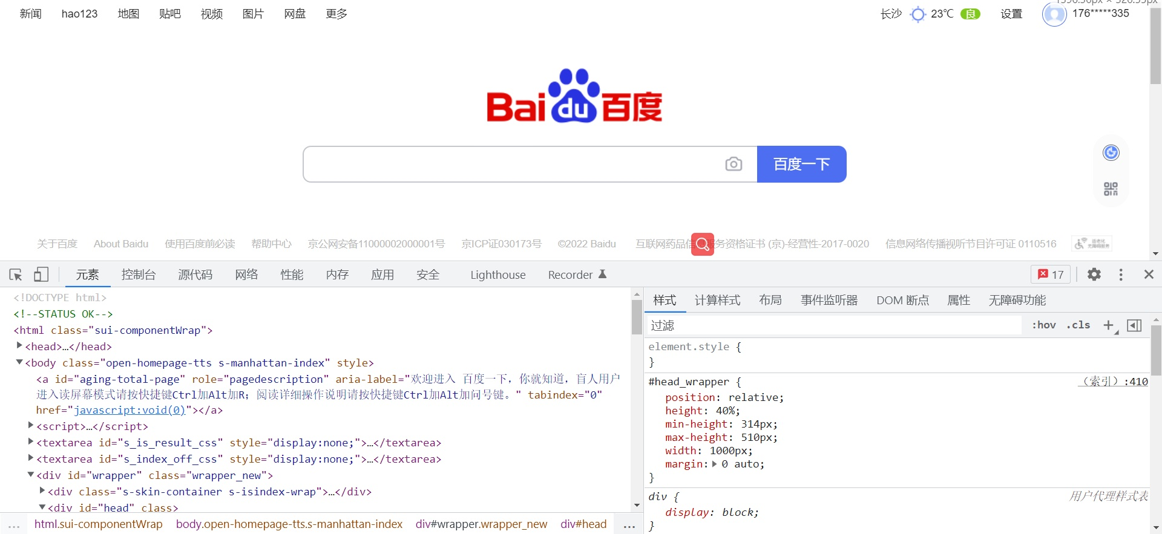Image resolution: width=1162 pixels, height=534 pixels.
Task: Click the 百度一下 search button
Action: (801, 164)
